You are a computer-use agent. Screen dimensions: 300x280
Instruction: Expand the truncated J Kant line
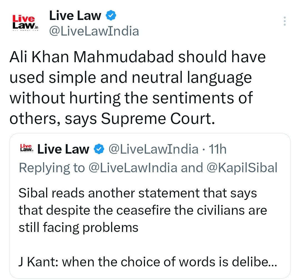148,262
